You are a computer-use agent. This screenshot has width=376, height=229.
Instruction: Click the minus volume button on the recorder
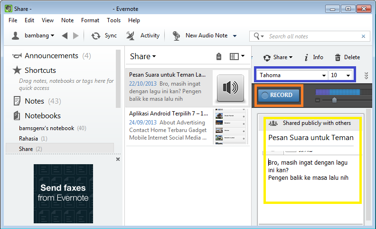317,100
